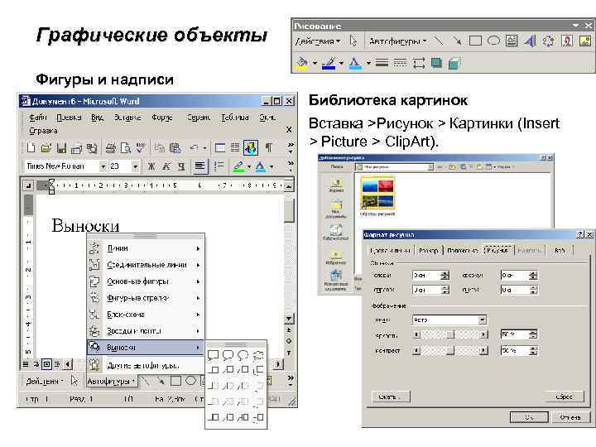The height and width of the screenshot is (447, 596).
Task: Click Отмена in Формат рисунка dialog
Action: 570,417
